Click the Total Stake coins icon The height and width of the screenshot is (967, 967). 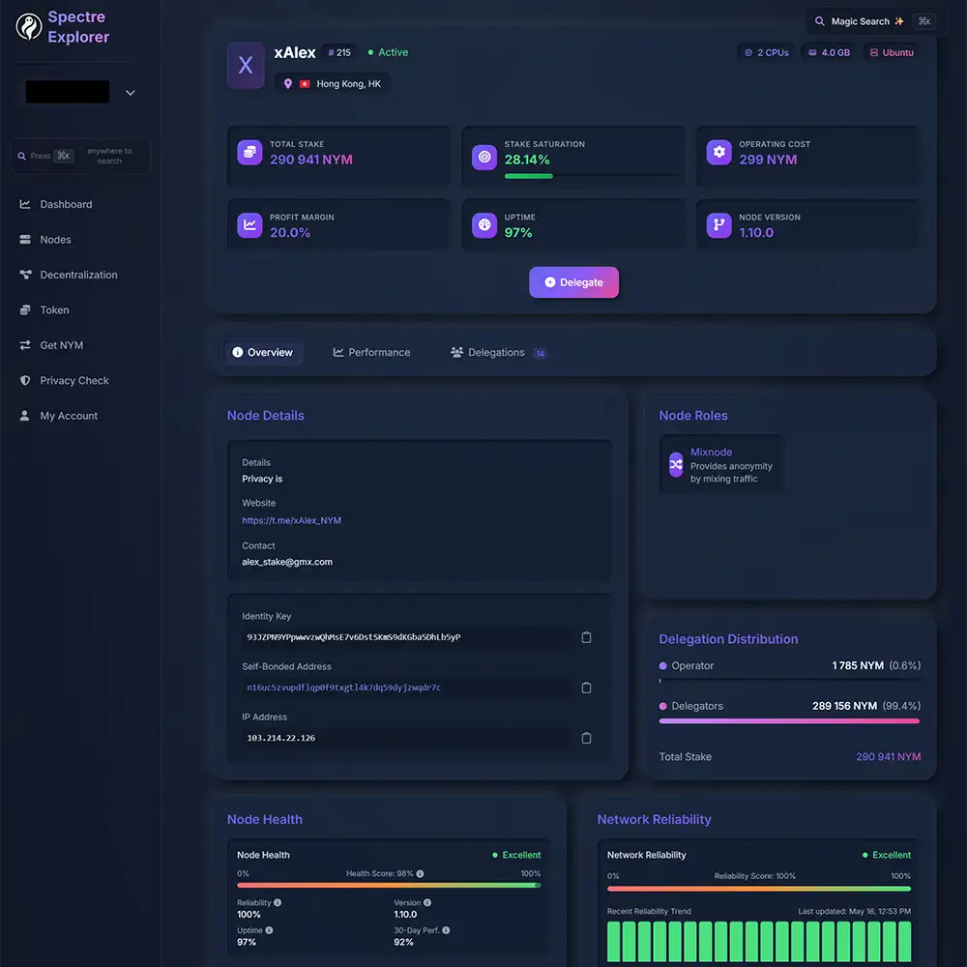[x=249, y=153]
